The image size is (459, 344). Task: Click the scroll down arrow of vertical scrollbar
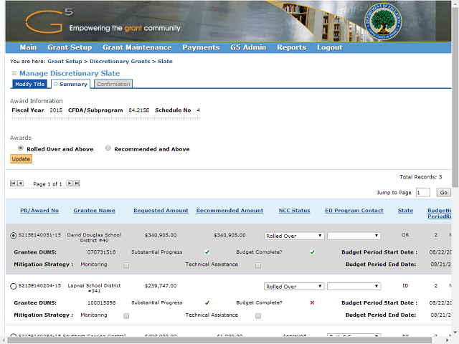coord(455,333)
